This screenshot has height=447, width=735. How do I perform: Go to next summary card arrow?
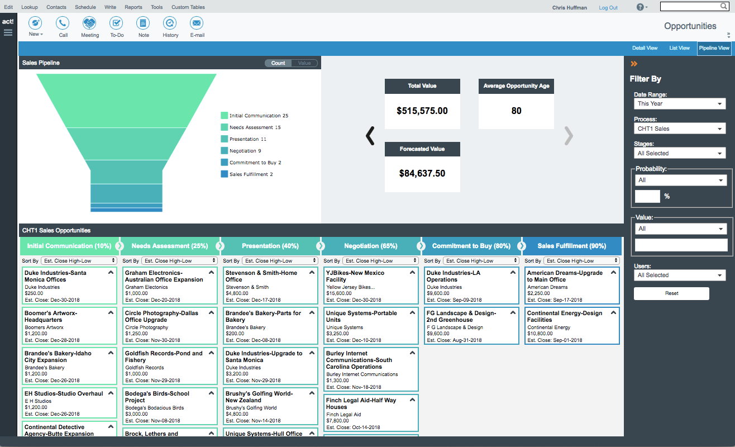tap(569, 136)
